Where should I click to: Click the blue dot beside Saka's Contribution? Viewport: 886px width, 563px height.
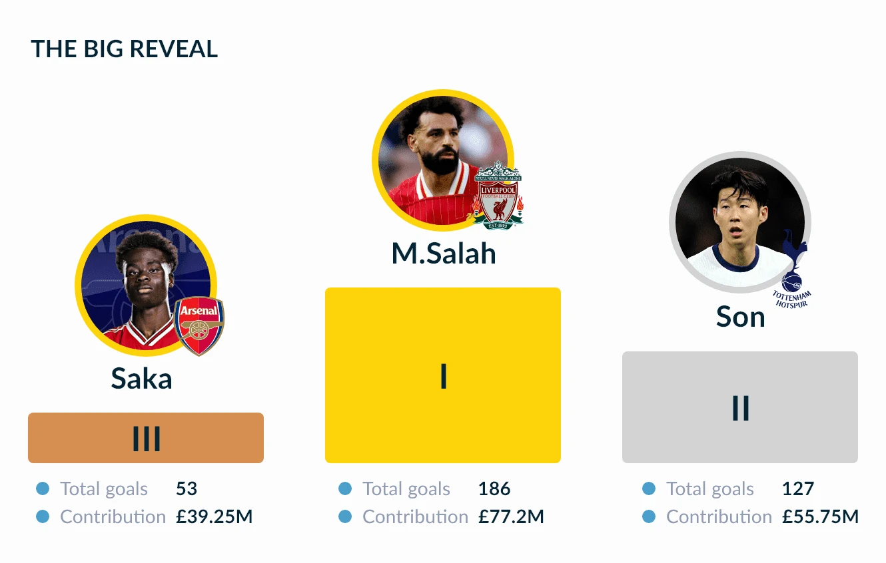(x=43, y=516)
